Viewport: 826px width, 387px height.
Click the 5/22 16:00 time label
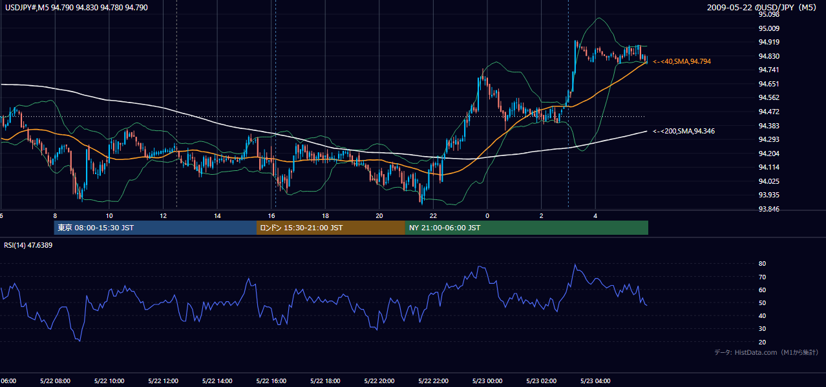point(271,381)
